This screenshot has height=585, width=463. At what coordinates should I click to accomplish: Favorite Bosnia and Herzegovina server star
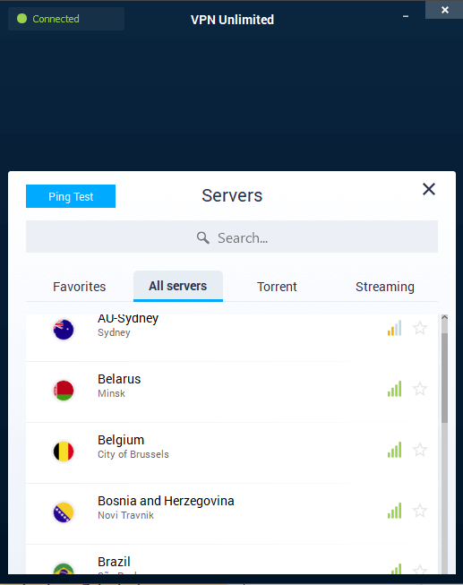point(420,511)
